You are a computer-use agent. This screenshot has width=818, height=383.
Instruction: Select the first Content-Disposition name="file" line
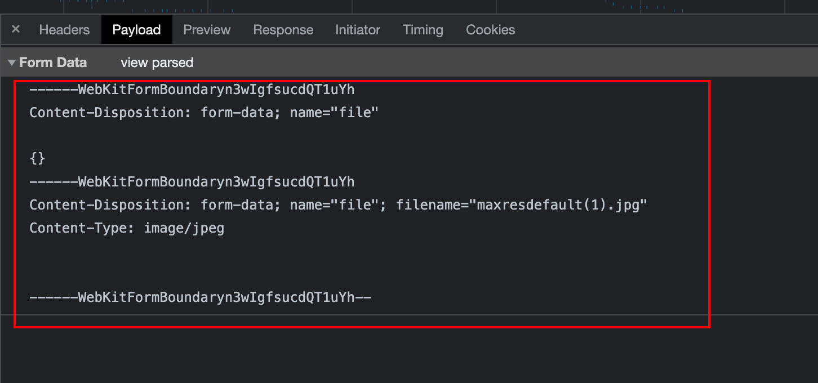point(204,113)
